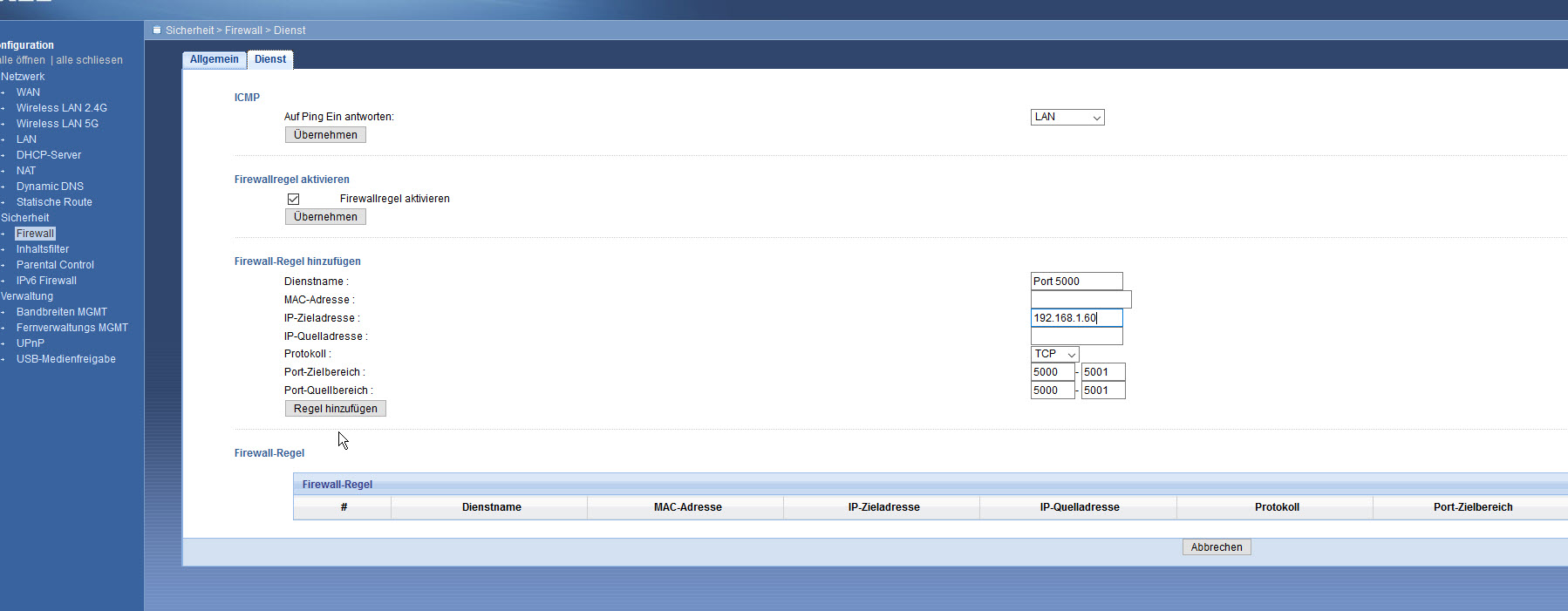Collapse the Verwaltung section
Screen dimensions: 1568x611
pyautogui.click(x=27, y=296)
